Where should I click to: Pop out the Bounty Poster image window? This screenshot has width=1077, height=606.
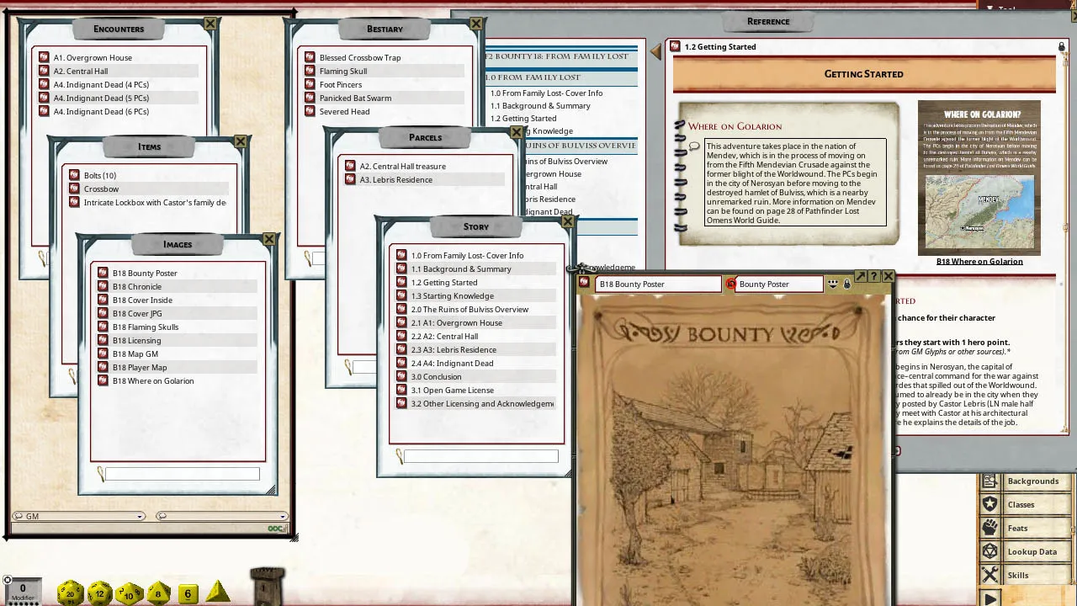861,276
